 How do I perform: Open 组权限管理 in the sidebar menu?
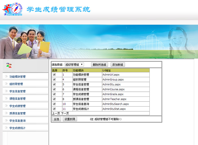16,84
